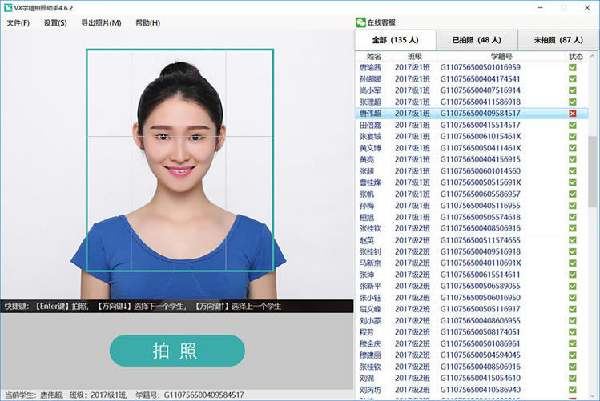Screen dimensions: 600x401
Task: Click the VX app logo in title bar
Action: click(x=8, y=7)
